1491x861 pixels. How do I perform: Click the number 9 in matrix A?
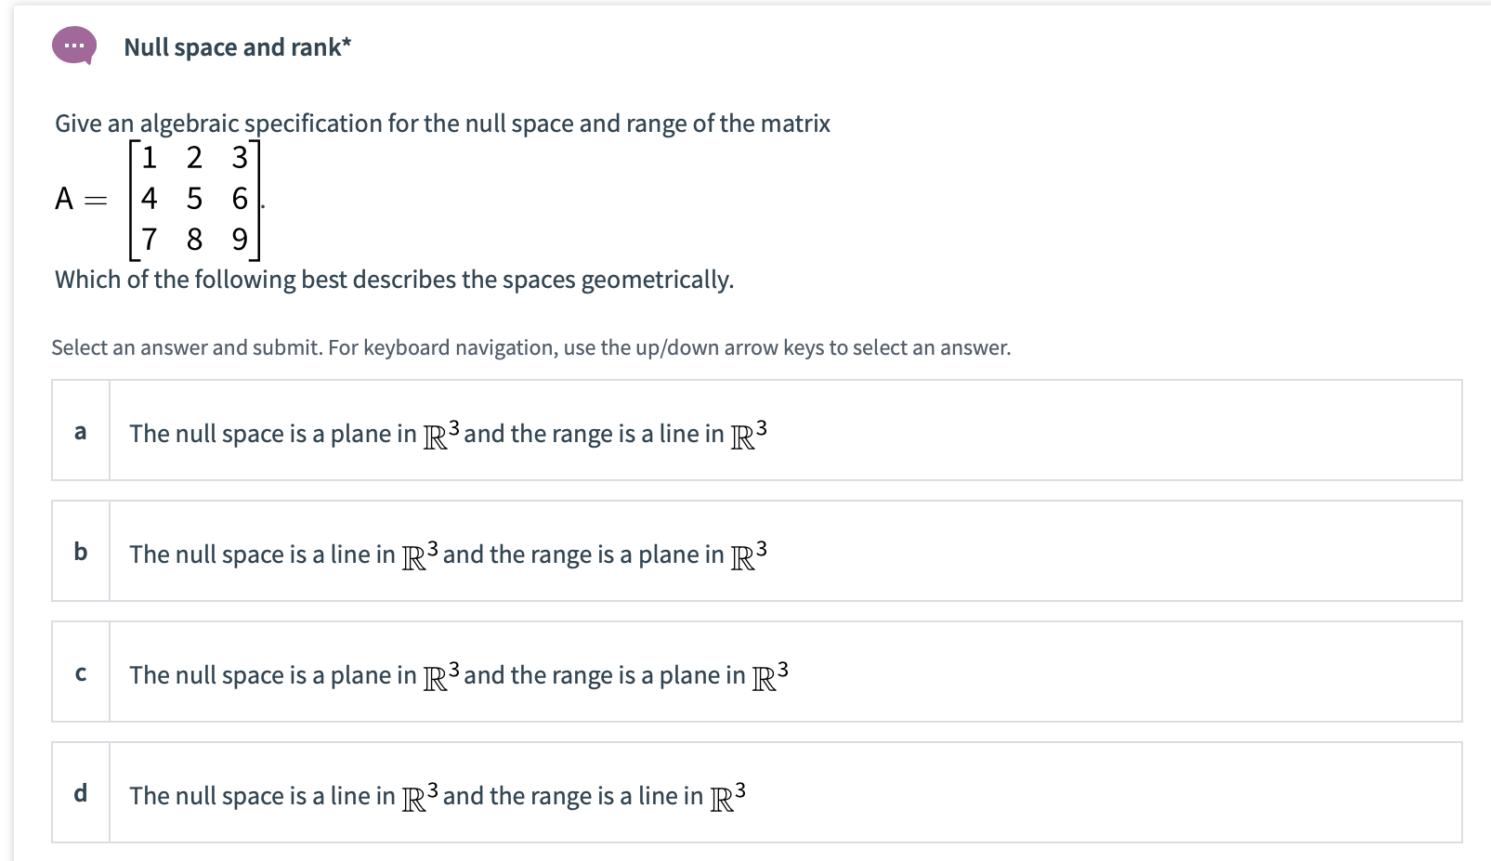[x=240, y=240]
